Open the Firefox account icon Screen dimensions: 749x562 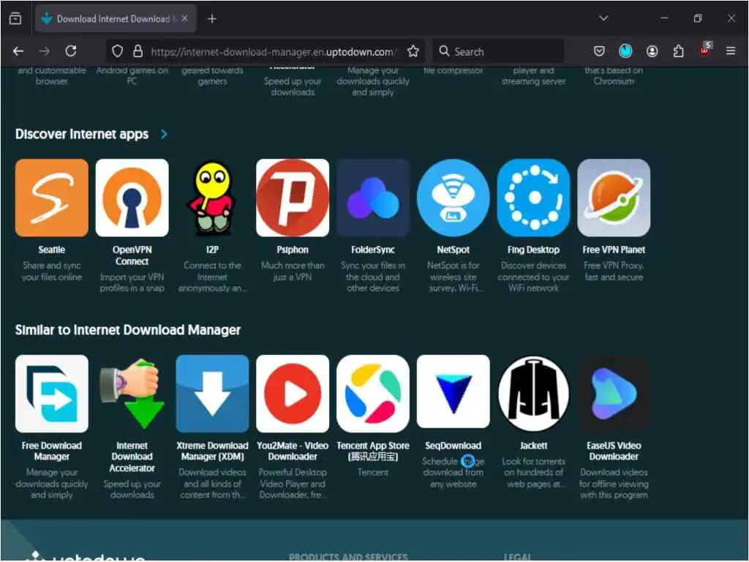point(652,51)
